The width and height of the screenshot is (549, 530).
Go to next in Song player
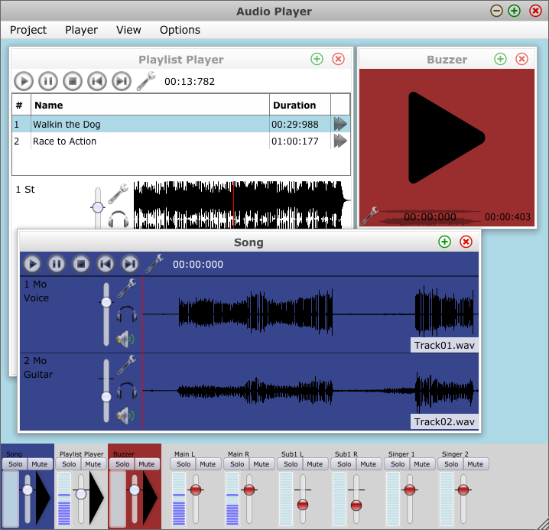[130, 264]
